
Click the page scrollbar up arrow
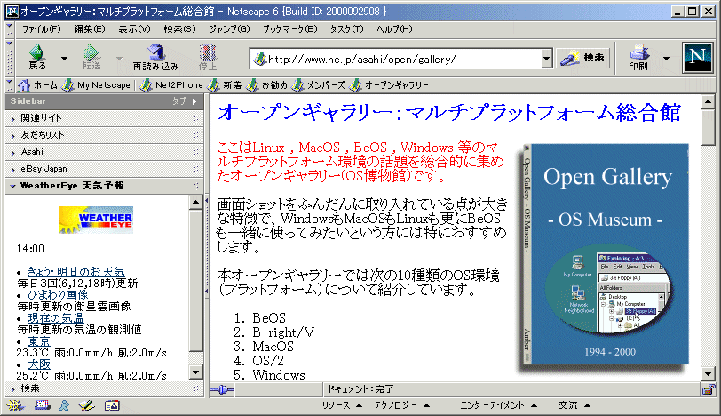coord(709,101)
